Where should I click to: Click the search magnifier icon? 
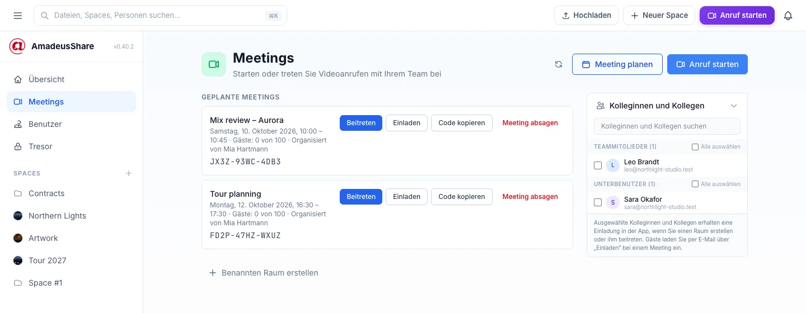pyautogui.click(x=45, y=16)
